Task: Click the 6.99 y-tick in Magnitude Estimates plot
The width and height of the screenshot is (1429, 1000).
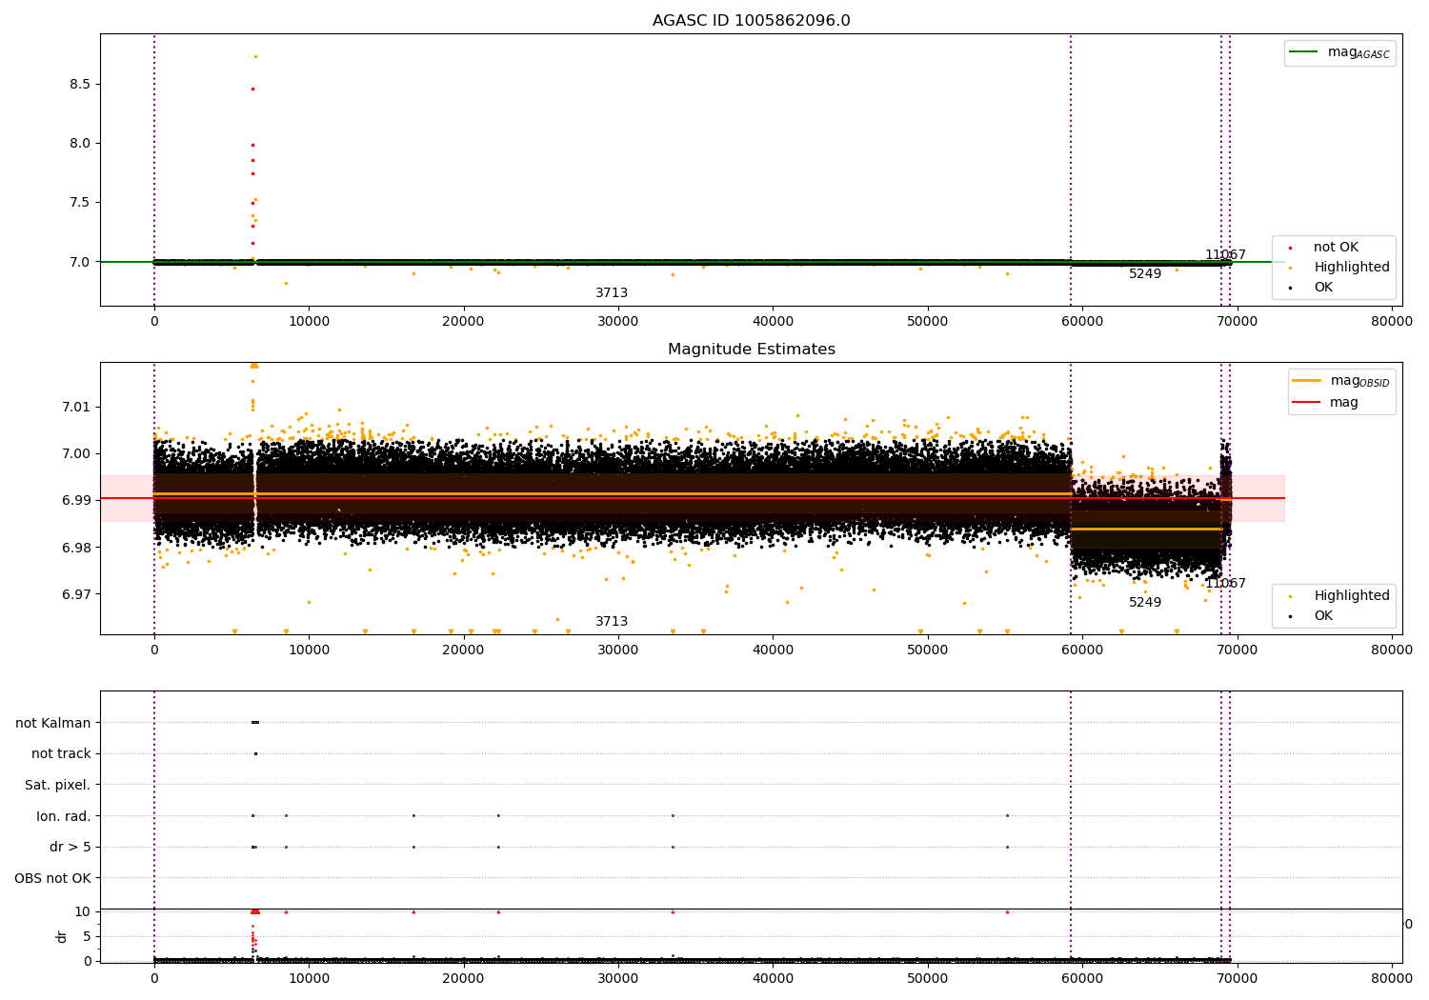Action: pos(76,501)
